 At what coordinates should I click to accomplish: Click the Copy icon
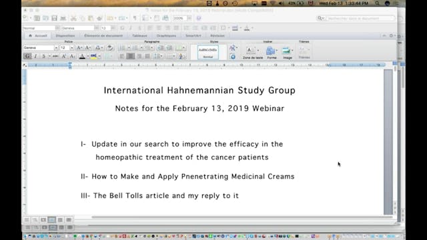click(82, 18)
